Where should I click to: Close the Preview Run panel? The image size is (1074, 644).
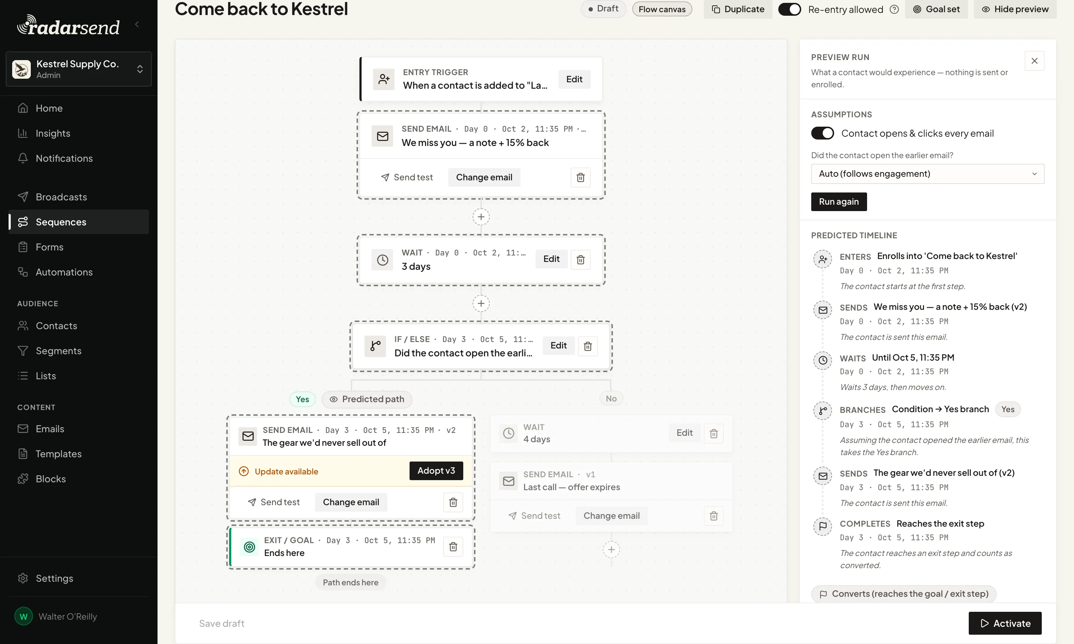1035,61
